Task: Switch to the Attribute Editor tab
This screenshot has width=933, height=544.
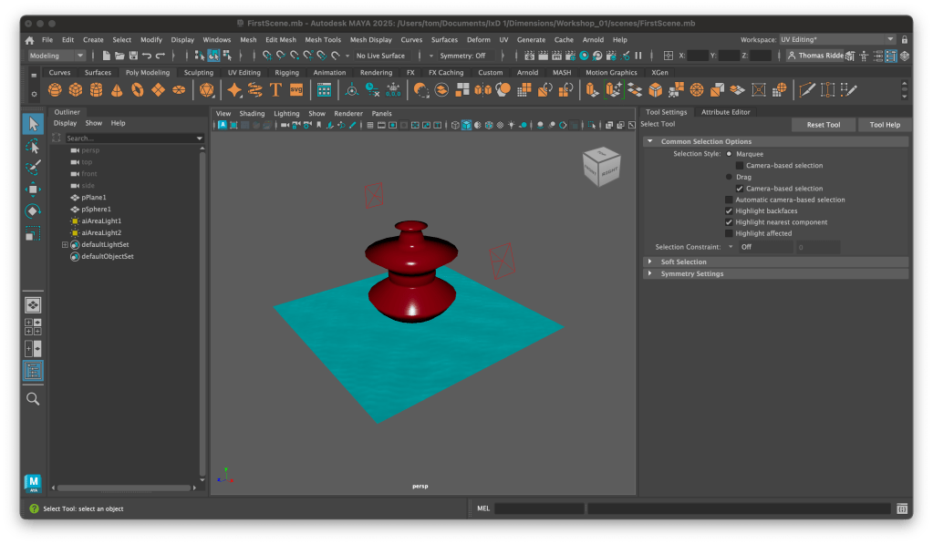Action: (725, 112)
